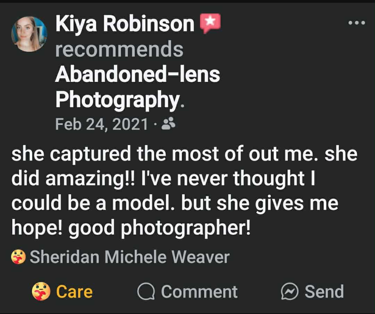Open Kiya Robinson's profile via her name
The width and height of the screenshot is (375, 314).
(x=125, y=24)
